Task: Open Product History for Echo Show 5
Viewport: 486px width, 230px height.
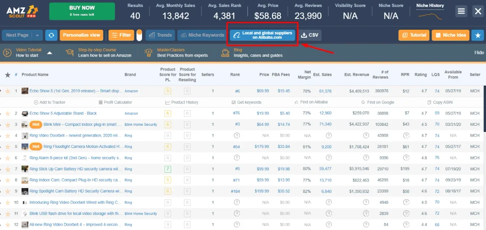Action: coord(182,102)
